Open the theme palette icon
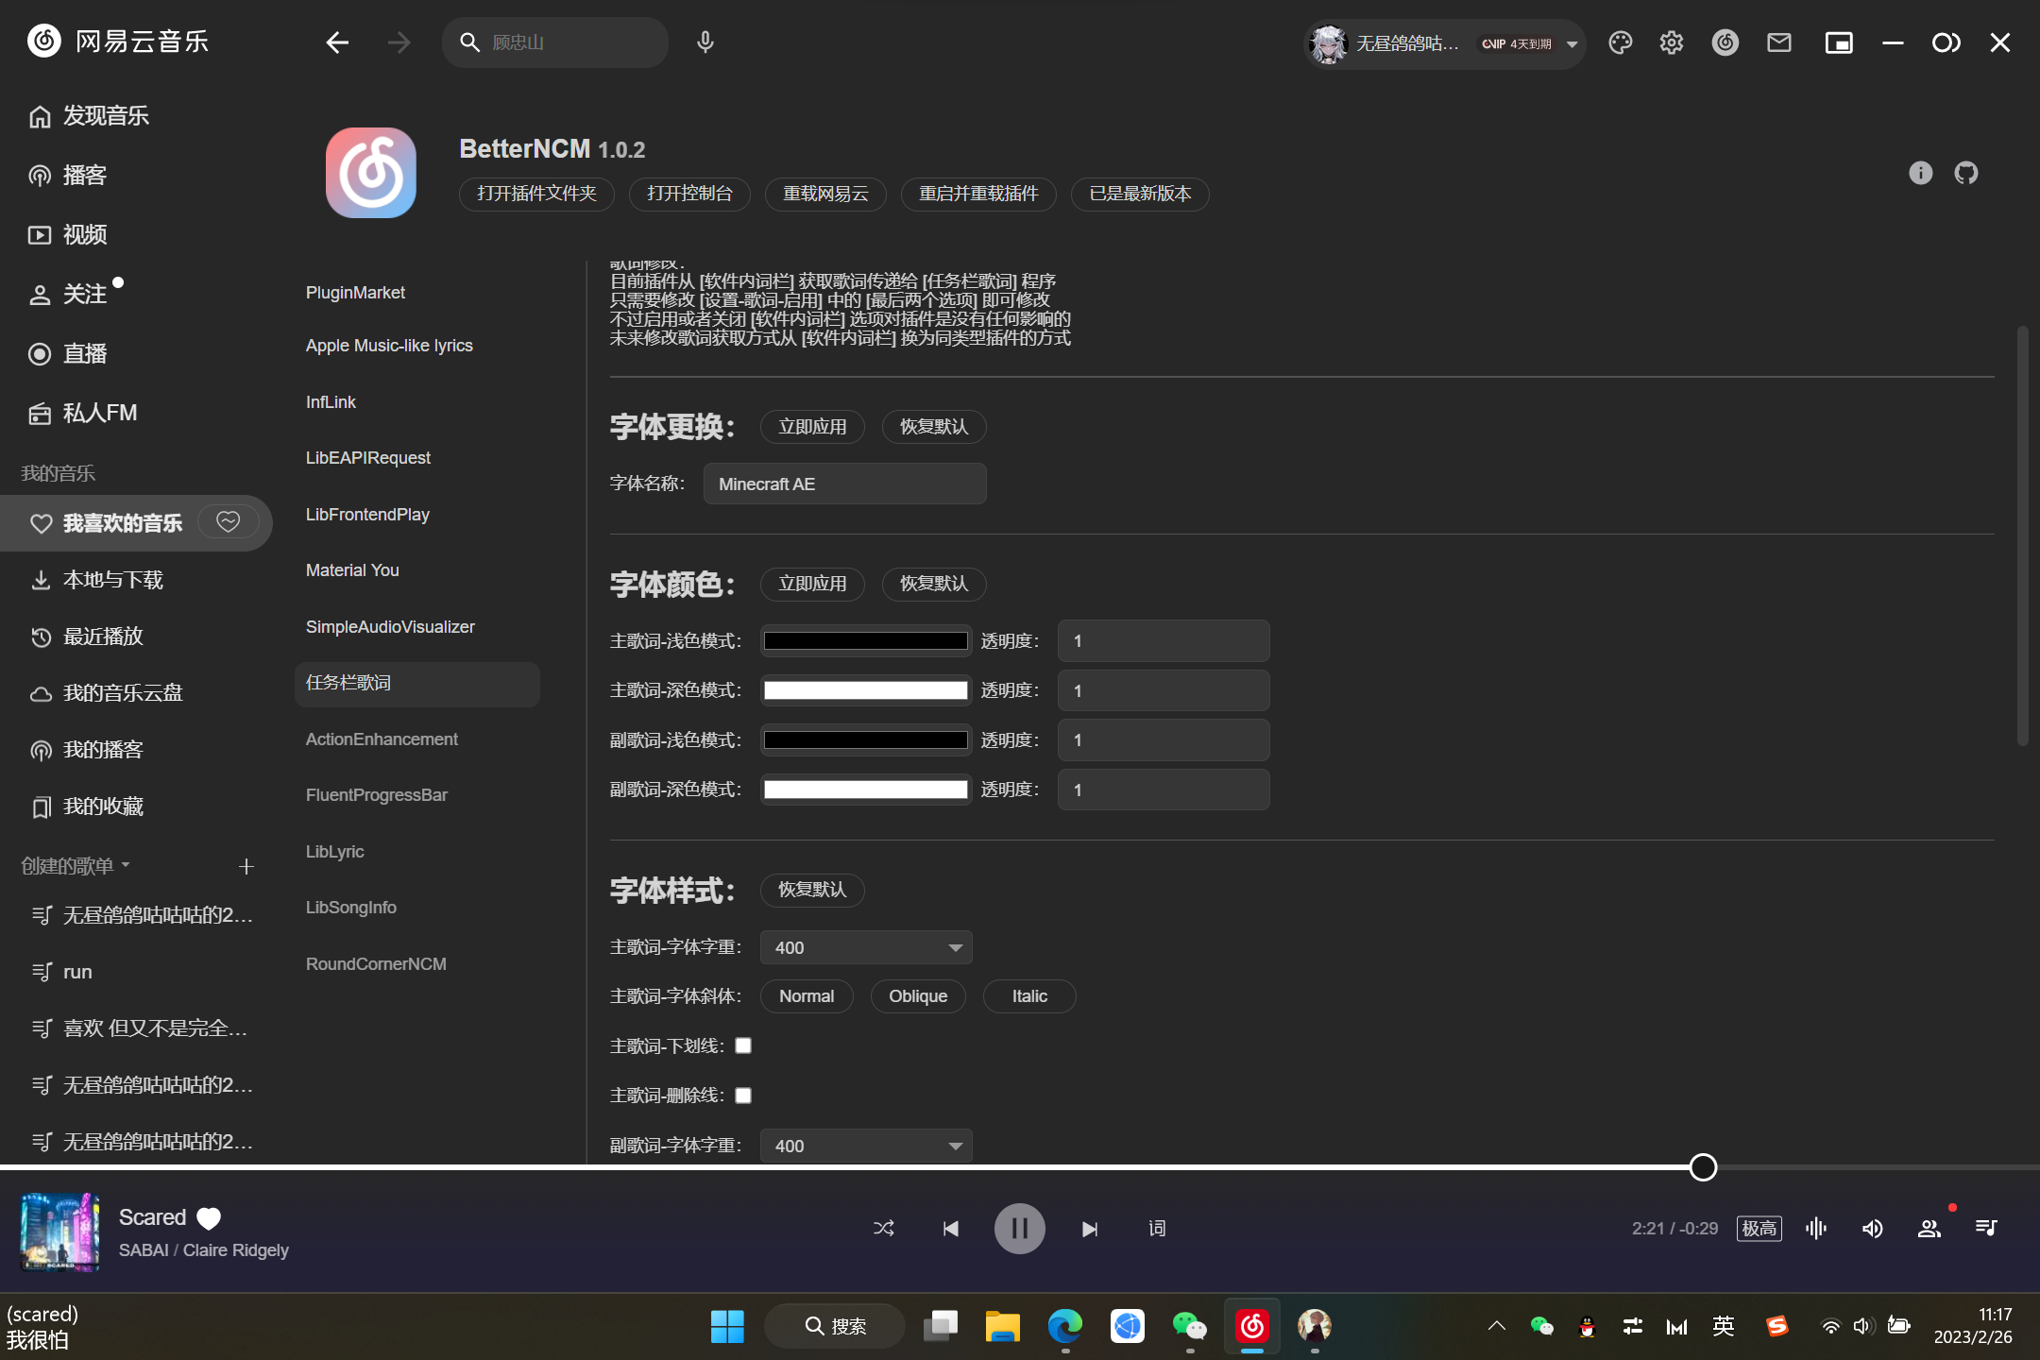 pyautogui.click(x=1621, y=42)
